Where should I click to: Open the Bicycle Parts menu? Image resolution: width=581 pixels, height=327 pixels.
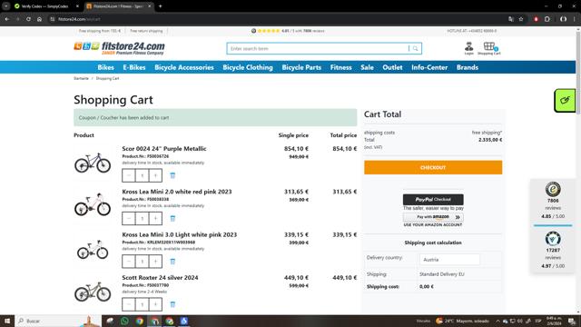tap(301, 67)
